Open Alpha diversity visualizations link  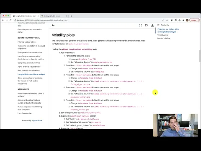click(x=29, y=67)
